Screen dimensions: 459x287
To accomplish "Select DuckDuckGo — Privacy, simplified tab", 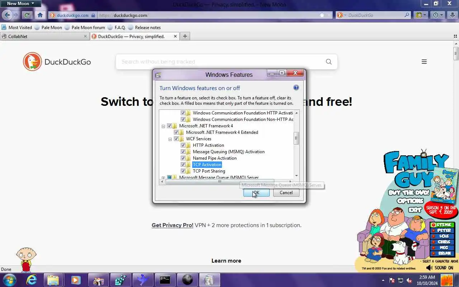I will tap(134, 36).
